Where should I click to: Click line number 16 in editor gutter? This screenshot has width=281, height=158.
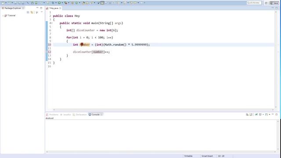(x=49, y=66)
